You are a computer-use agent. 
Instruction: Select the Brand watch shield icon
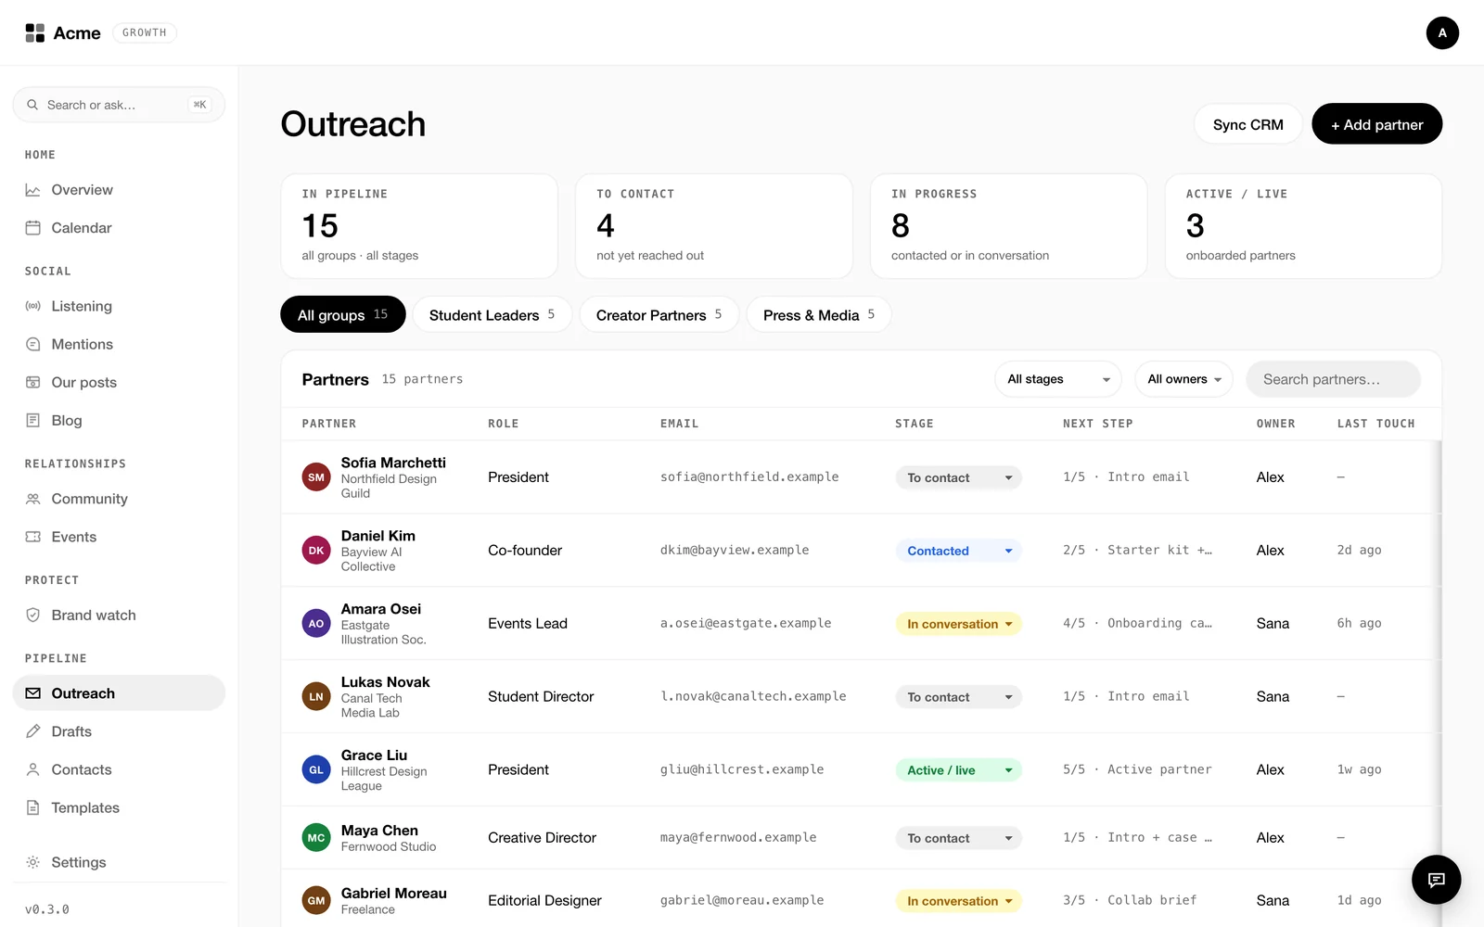tap(32, 615)
